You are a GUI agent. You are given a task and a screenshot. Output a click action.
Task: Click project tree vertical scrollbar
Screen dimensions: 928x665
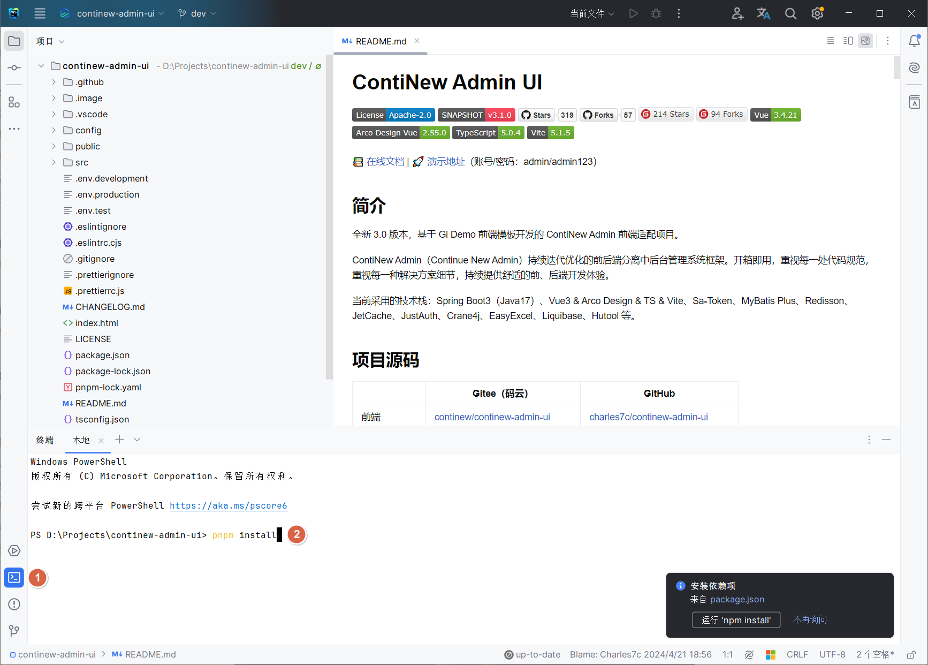[x=329, y=217]
